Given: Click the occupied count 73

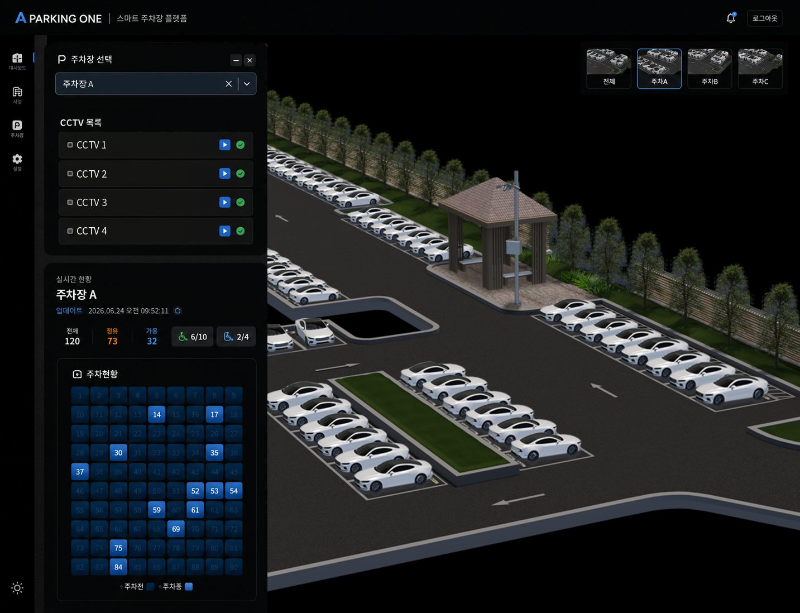Looking at the screenshot, I should click(112, 341).
